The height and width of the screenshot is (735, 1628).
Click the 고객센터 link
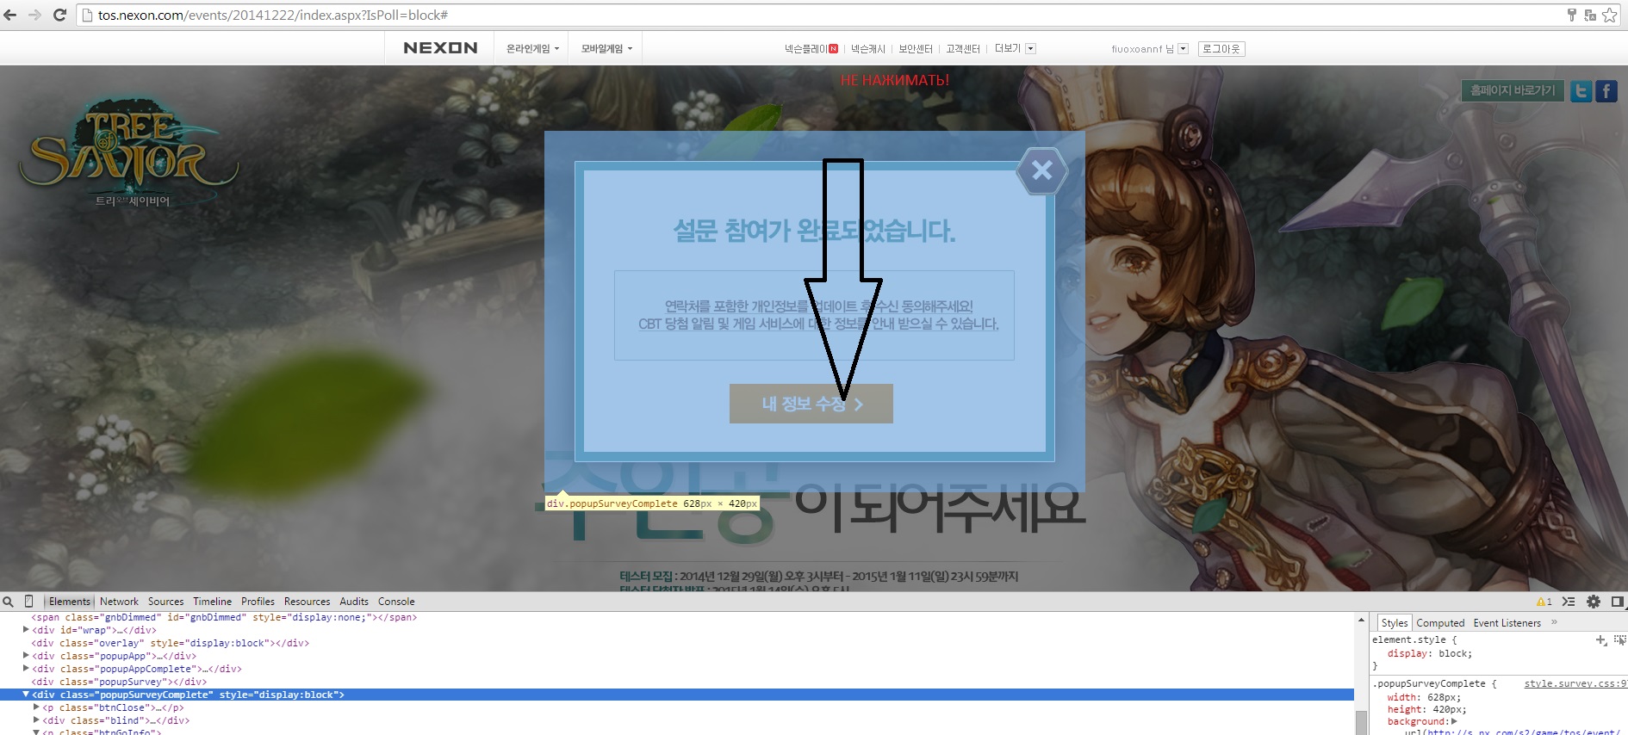coord(963,49)
